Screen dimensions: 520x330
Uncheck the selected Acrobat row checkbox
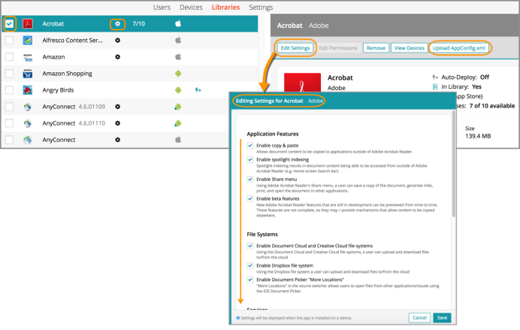click(9, 24)
